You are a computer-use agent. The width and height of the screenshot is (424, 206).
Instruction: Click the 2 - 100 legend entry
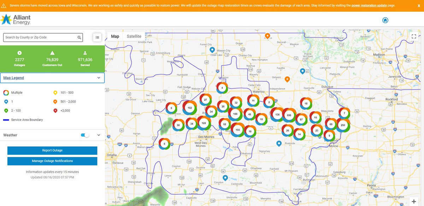click(13, 111)
